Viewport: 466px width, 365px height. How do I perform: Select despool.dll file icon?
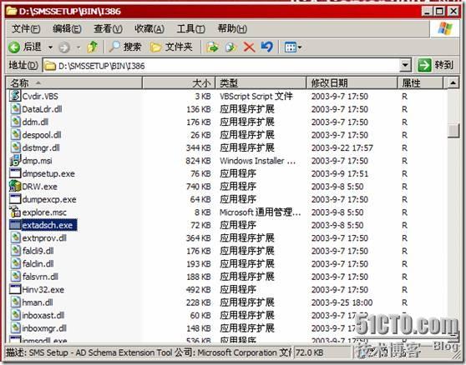click(16, 135)
